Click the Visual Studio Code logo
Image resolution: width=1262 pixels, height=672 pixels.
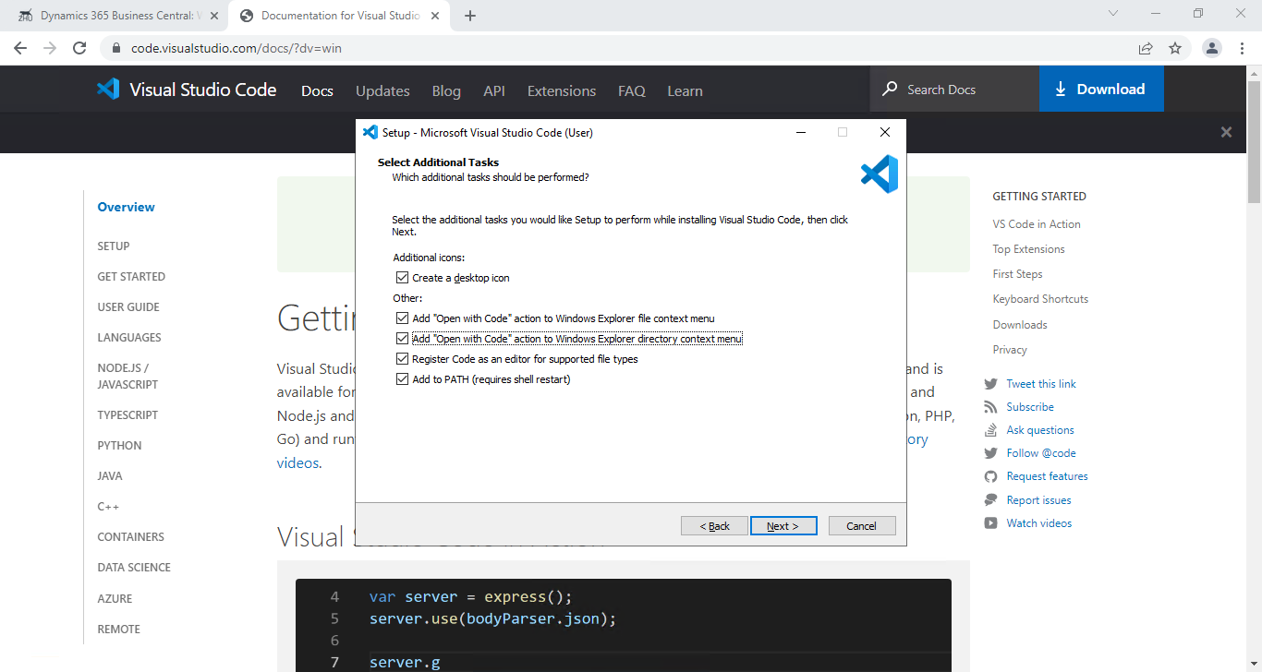[x=108, y=89]
